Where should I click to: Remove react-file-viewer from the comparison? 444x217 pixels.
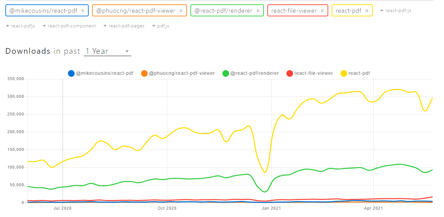pos(322,11)
